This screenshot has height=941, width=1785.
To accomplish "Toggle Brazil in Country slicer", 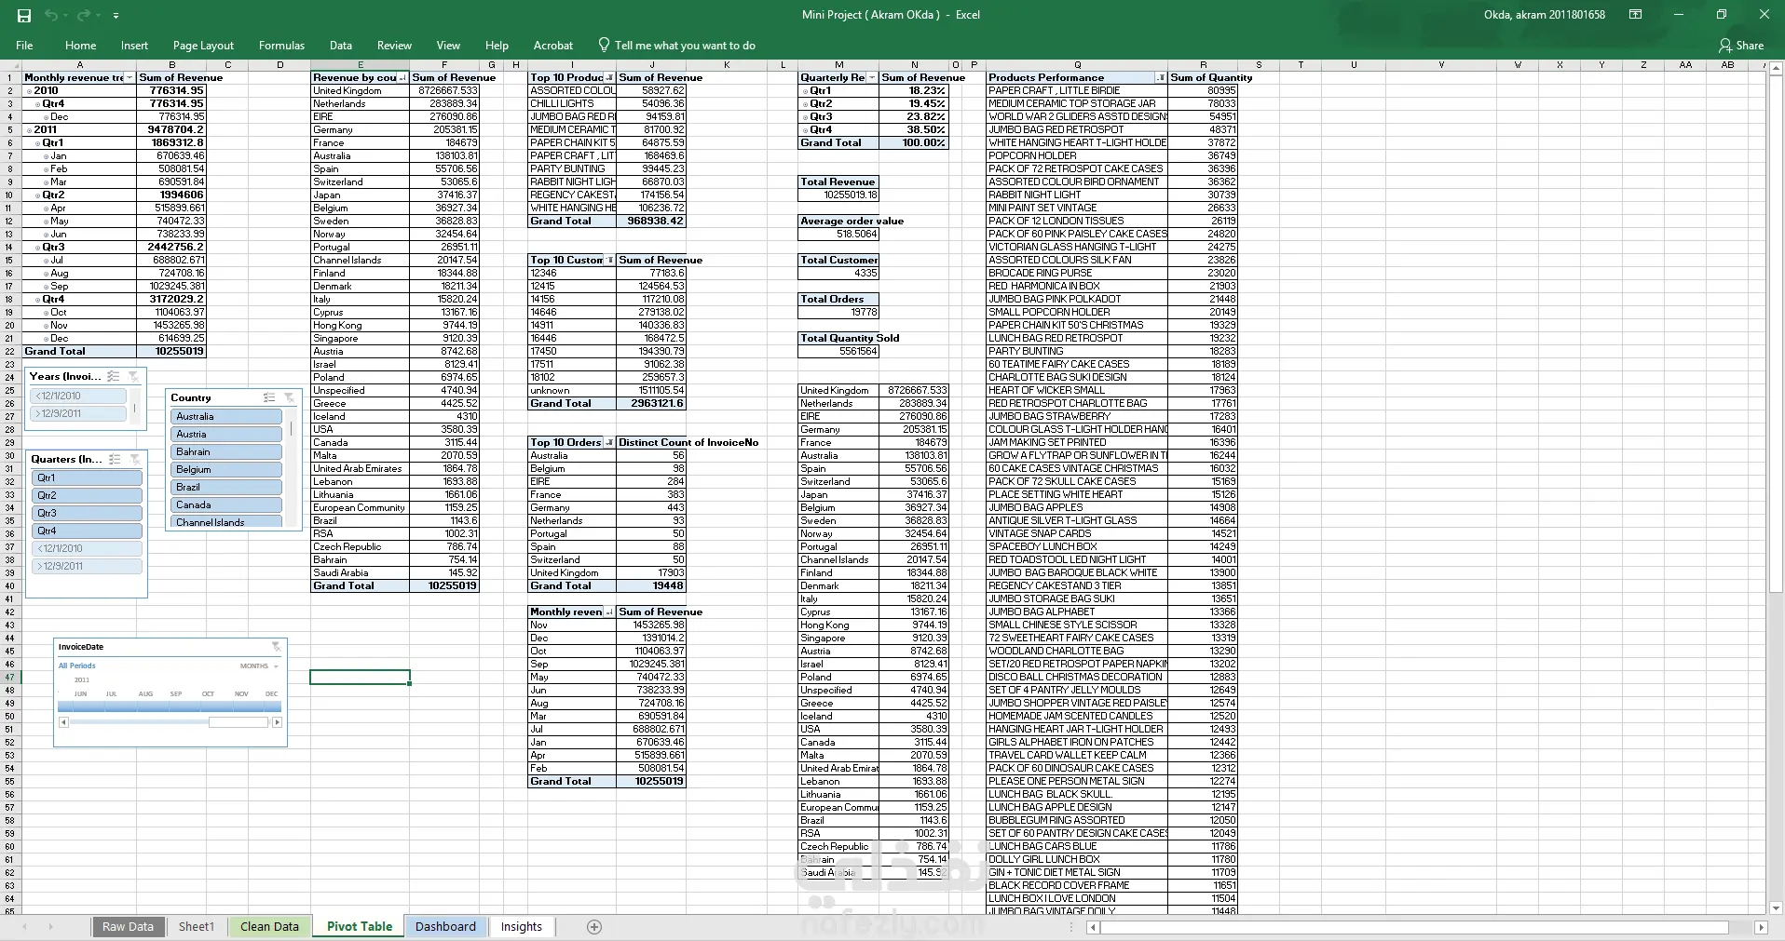I will tap(226, 487).
